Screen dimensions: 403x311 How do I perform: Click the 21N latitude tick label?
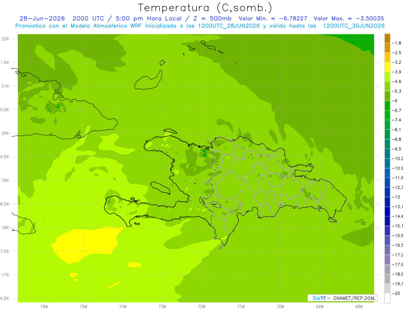pos(5,86)
